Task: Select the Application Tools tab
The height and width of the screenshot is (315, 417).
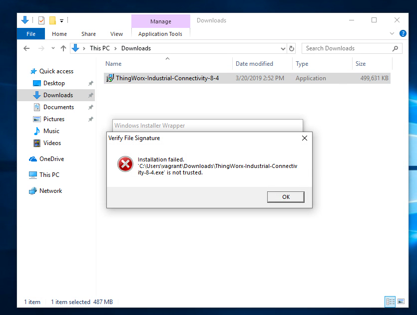Action: 160,34
